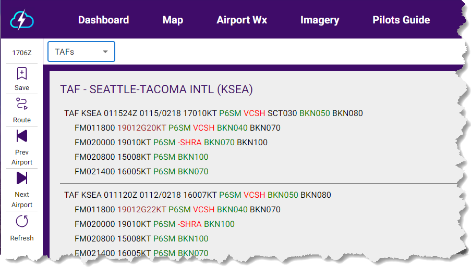The image size is (471, 268).
Task: Click the Refresh circular arrow icon
Action: (22, 222)
